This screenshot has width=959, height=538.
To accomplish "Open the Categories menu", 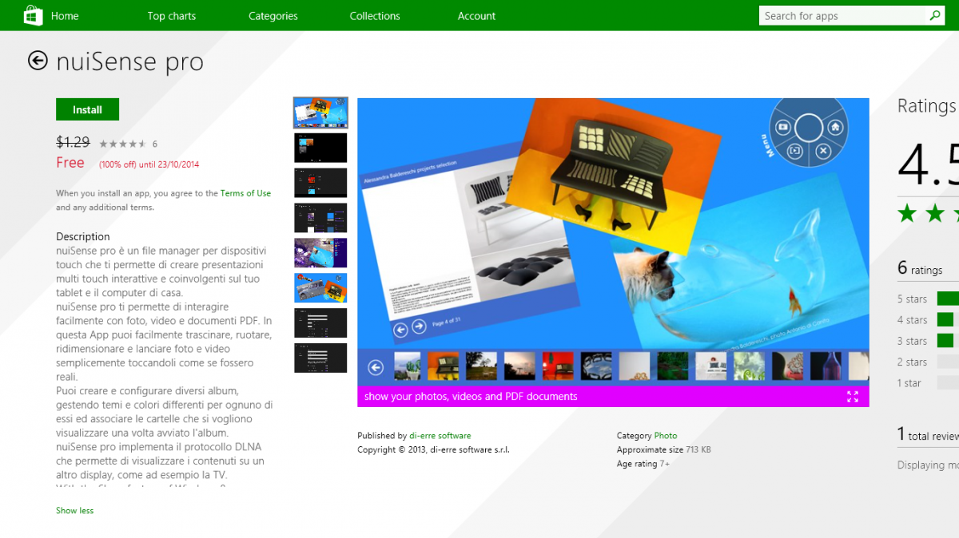I will 273,16.
